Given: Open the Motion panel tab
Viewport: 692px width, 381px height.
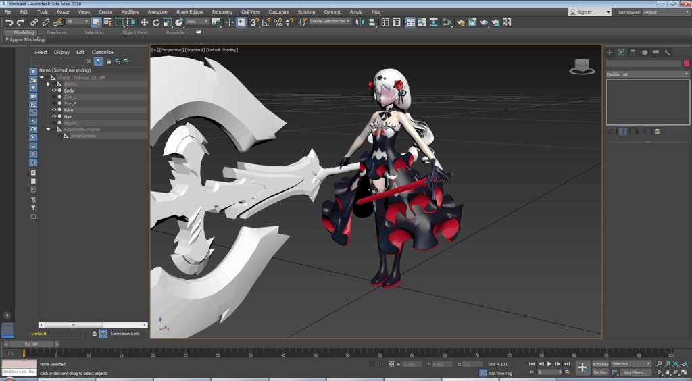Looking at the screenshot, I should pos(644,53).
